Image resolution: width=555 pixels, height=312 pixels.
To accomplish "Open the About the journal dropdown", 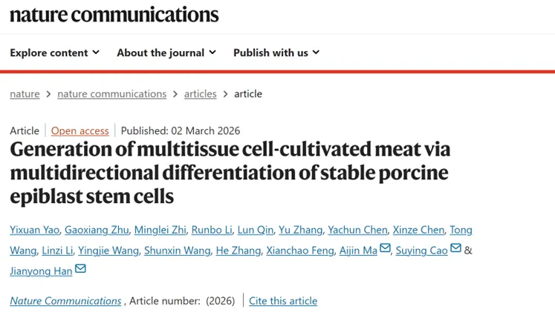I will pyautogui.click(x=166, y=53).
